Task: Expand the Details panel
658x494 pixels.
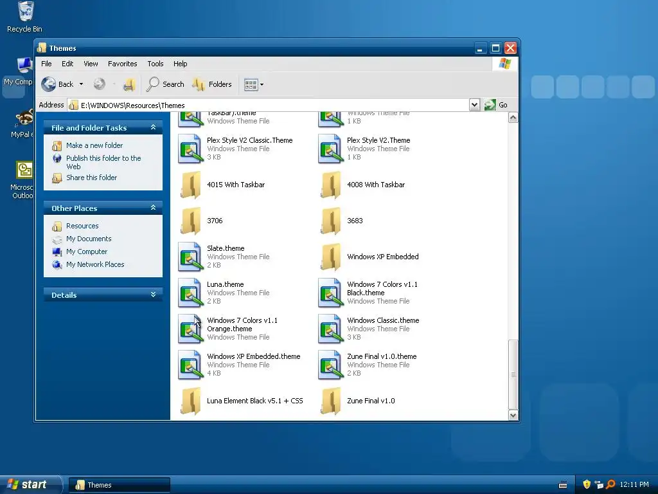Action: click(x=153, y=295)
